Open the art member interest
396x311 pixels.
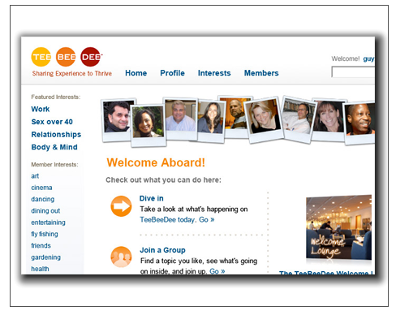pyautogui.click(x=35, y=176)
